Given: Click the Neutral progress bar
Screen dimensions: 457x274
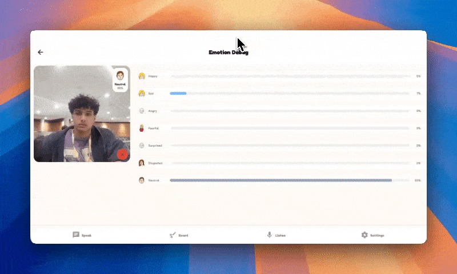Looking at the screenshot, I should coord(290,180).
